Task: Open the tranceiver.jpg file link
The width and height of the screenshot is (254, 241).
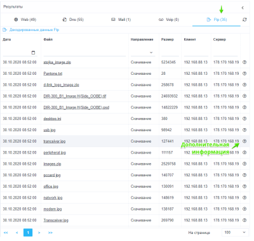Action: [x=55, y=141]
